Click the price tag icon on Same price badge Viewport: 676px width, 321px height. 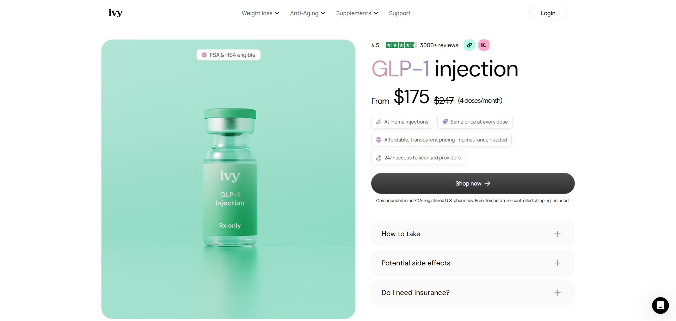coord(445,122)
